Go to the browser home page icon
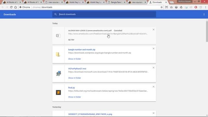This screenshot has height=117, width=208. [16, 7]
